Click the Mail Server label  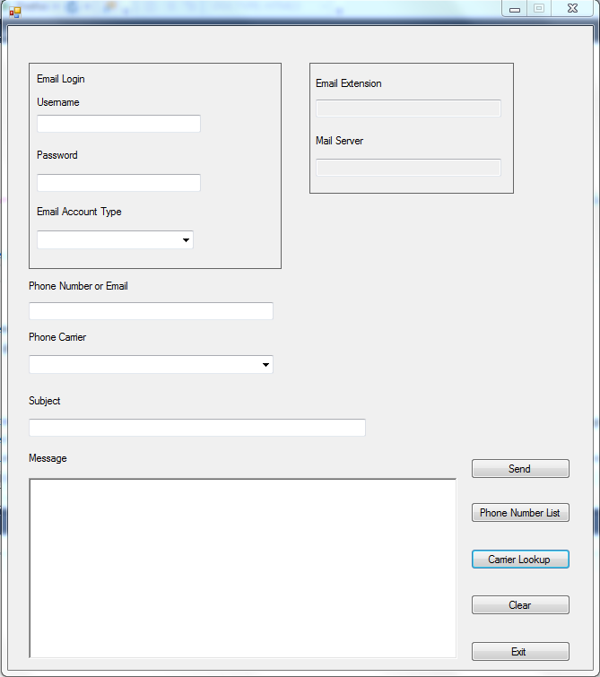(340, 141)
